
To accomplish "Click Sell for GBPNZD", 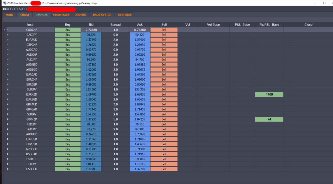I will [164, 119].
